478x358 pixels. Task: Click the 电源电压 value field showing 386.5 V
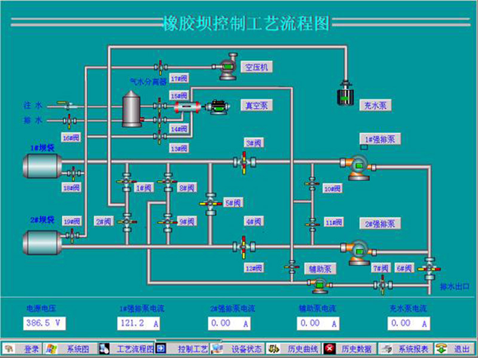tap(44, 323)
